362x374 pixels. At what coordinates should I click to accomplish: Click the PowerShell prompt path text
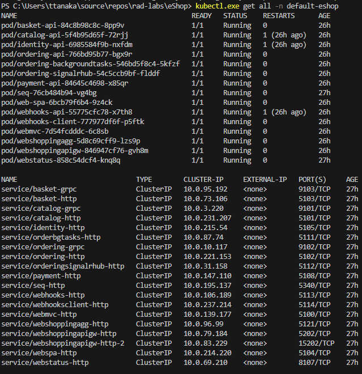[96, 6]
